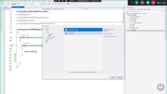Click the Undo toolbar icon
This screenshot has width=167, height=94.
(x=18, y=4)
